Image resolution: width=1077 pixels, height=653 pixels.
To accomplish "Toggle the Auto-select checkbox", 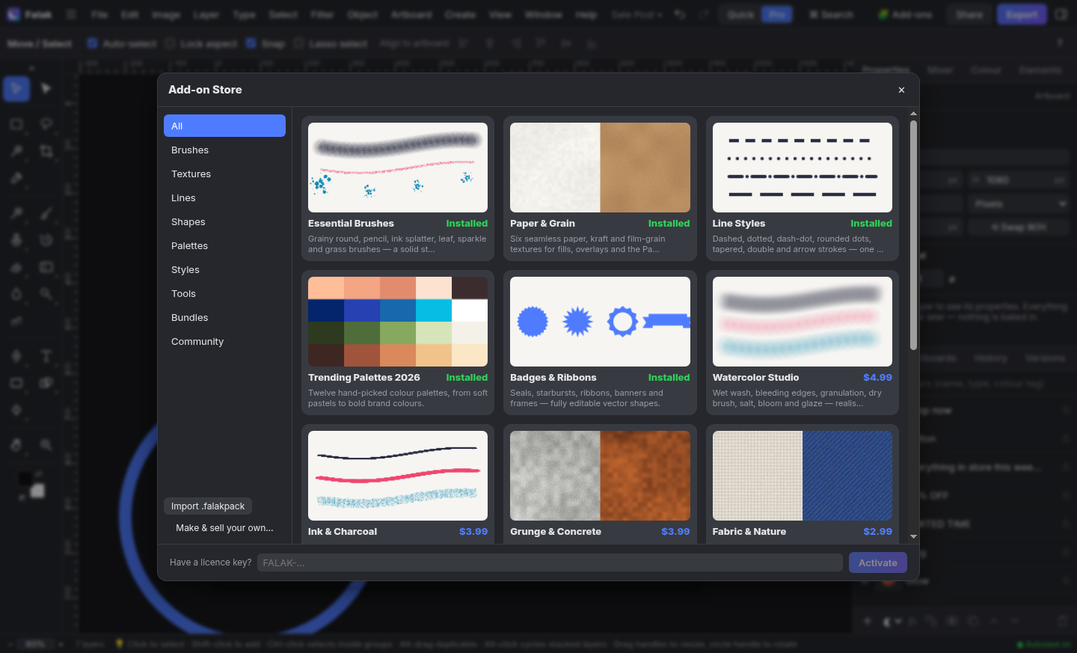I will (x=93, y=43).
